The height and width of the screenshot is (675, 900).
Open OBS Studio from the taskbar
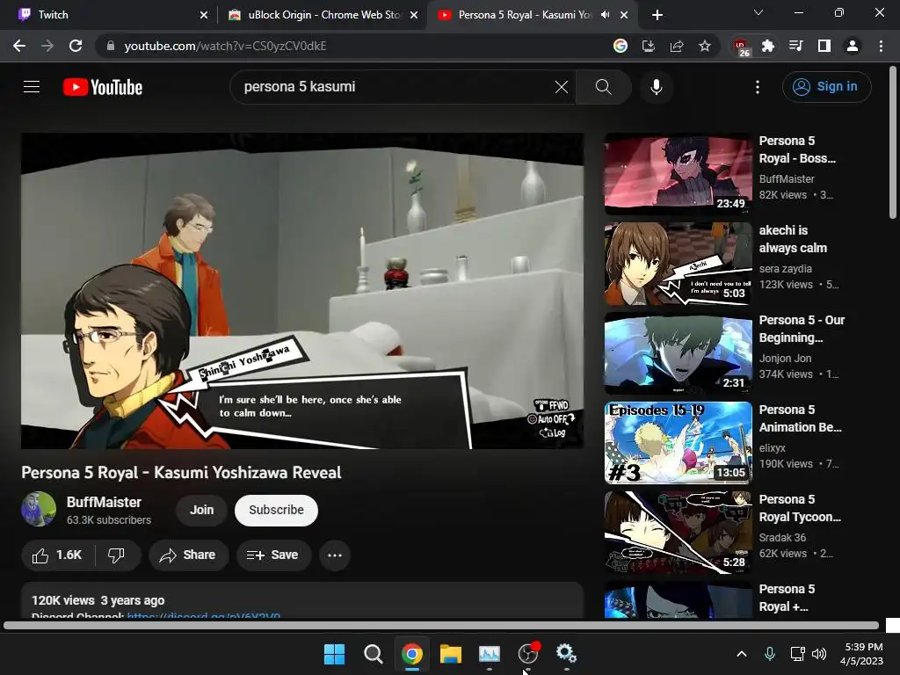pos(528,654)
